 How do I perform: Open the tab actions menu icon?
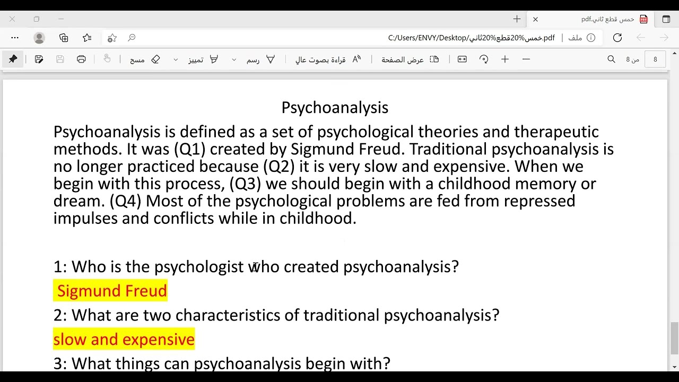point(666,19)
